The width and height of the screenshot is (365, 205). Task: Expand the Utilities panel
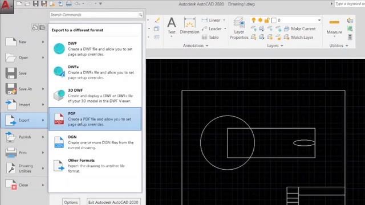click(x=339, y=46)
